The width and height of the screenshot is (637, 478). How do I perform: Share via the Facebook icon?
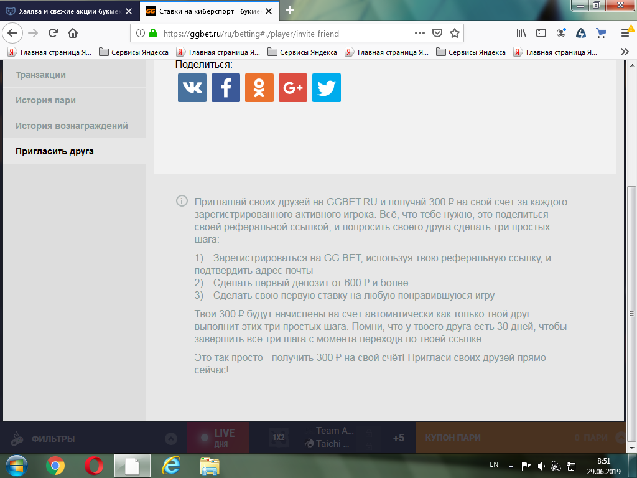click(226, 88)
